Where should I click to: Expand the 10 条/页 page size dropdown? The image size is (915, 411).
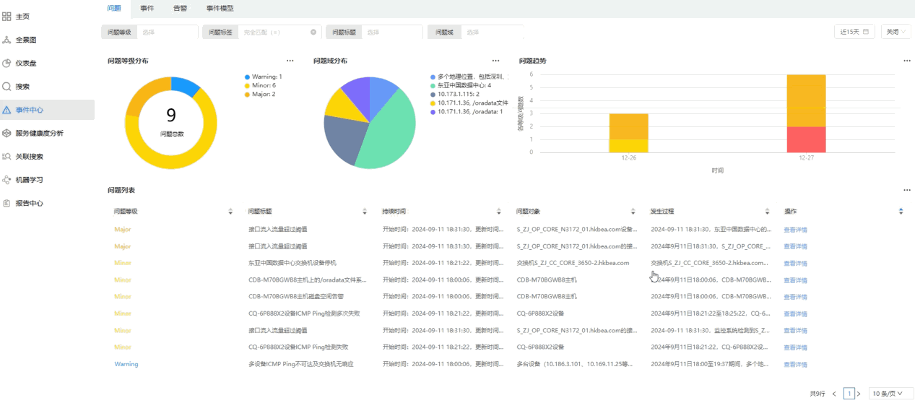(x=890, y=394)
